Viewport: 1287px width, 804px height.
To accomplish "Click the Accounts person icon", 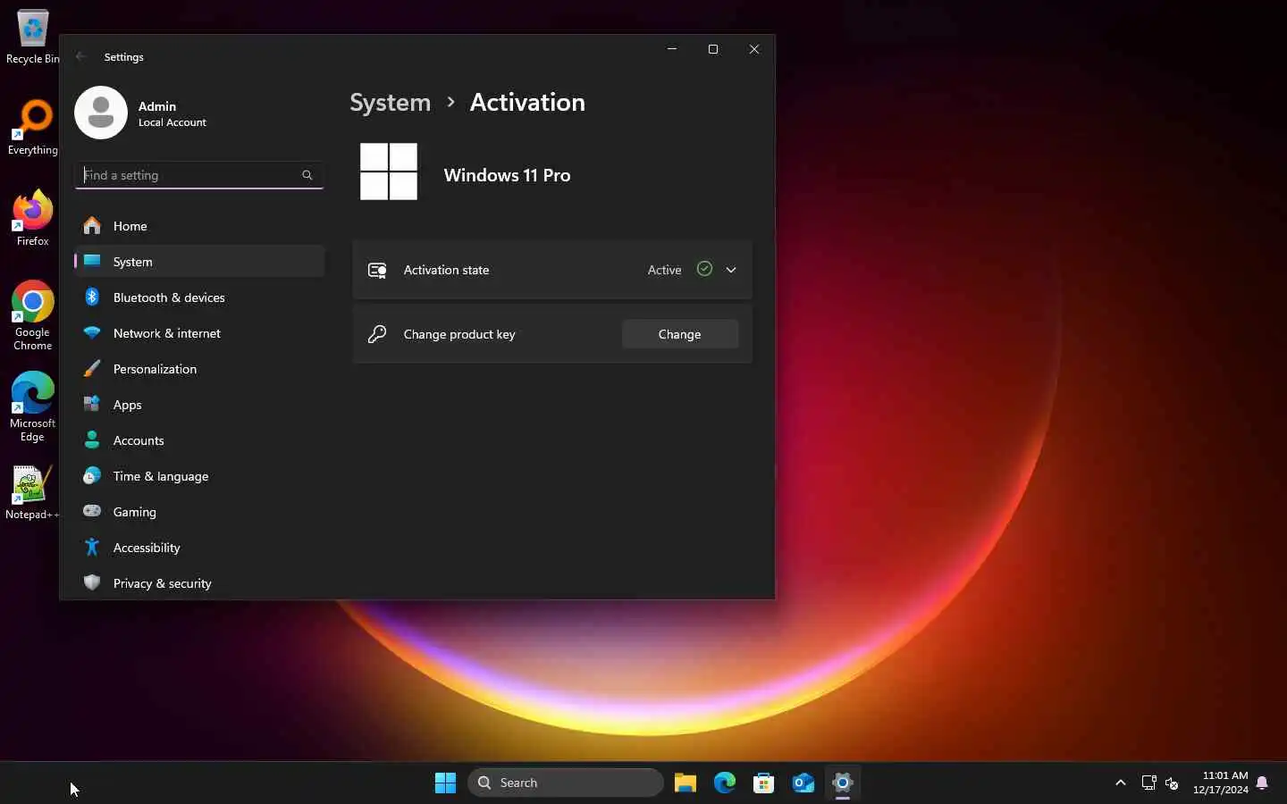I will 92,440.
